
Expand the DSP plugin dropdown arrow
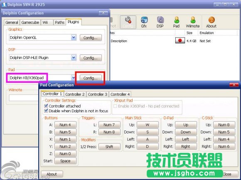(74, 58)
